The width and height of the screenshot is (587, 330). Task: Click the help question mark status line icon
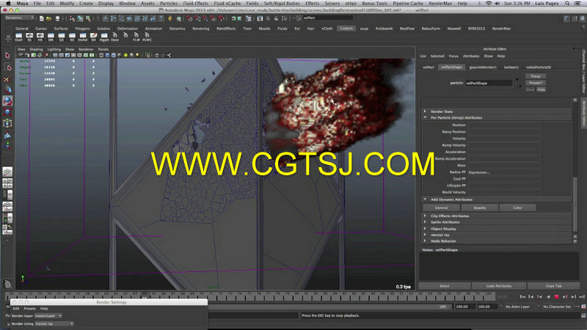click(x=161, y=18)
